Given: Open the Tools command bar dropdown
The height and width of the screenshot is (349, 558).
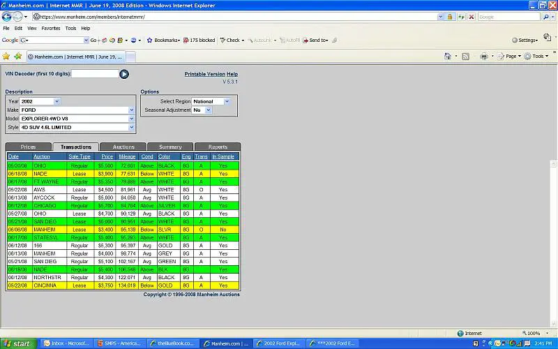Looking at the screenshot, I should pos(538,57).
